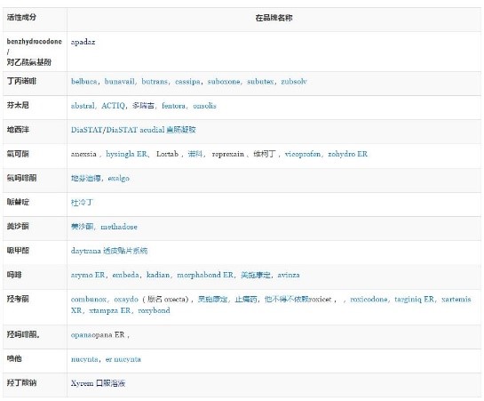The height and width of the screenshot is (401, 484).
Task: Select the cassipa link
Action: click(187, 82)
